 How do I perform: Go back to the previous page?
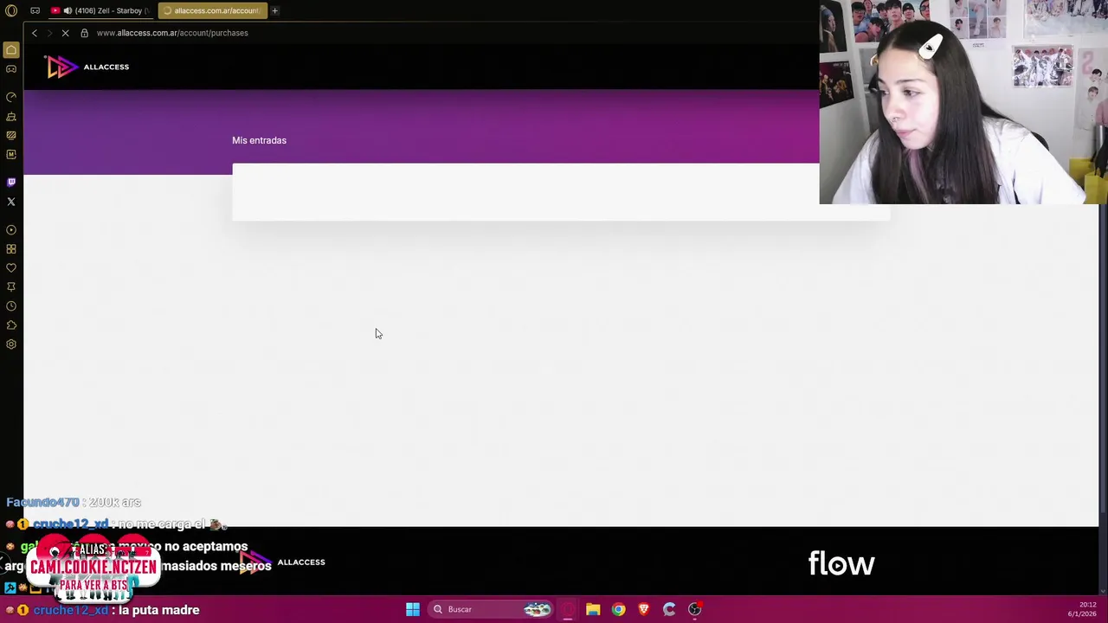[x=35, y=33]
